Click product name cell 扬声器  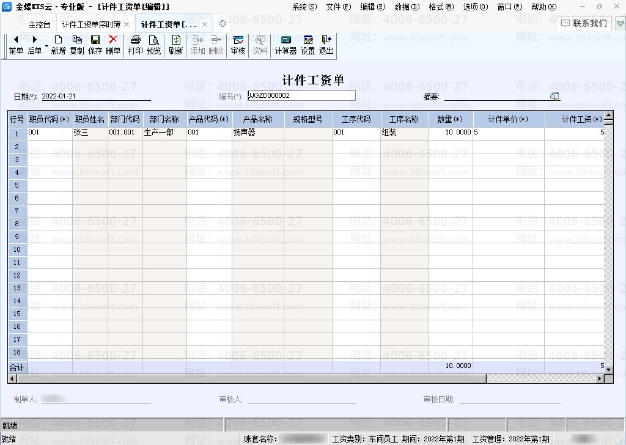[258, 134]
